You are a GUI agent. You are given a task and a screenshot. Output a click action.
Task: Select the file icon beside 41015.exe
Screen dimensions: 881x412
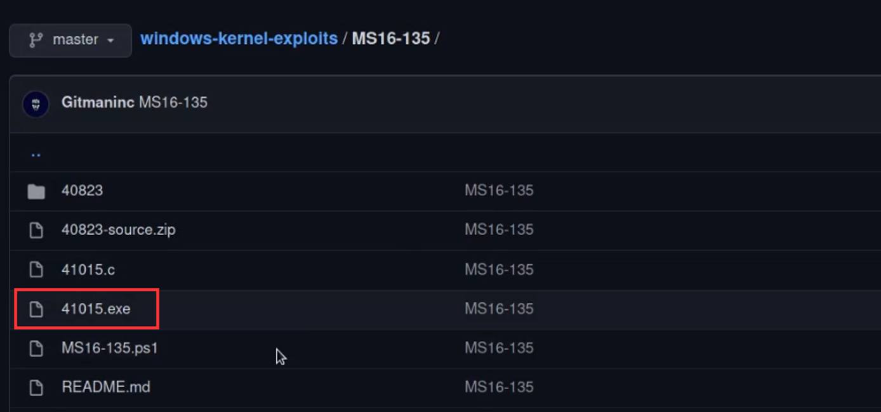coord(36,309)
